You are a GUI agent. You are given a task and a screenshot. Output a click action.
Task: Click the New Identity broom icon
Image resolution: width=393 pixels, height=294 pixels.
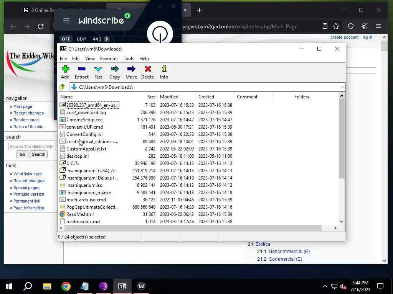365,26
